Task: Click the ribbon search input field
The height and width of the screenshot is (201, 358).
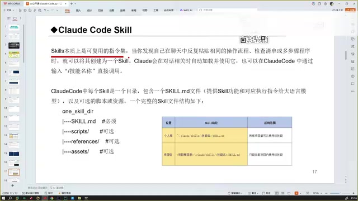Action: (227, 10)
